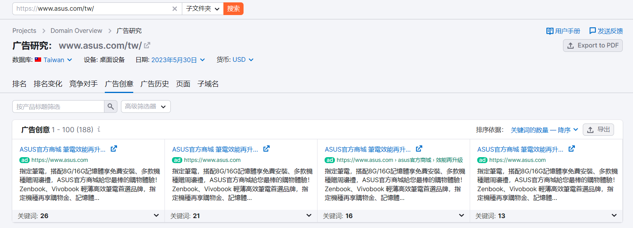The width and height of the screenshot is (633, 228).
Task: Click the 设备: 桌面设备 label
Action: 104,60
